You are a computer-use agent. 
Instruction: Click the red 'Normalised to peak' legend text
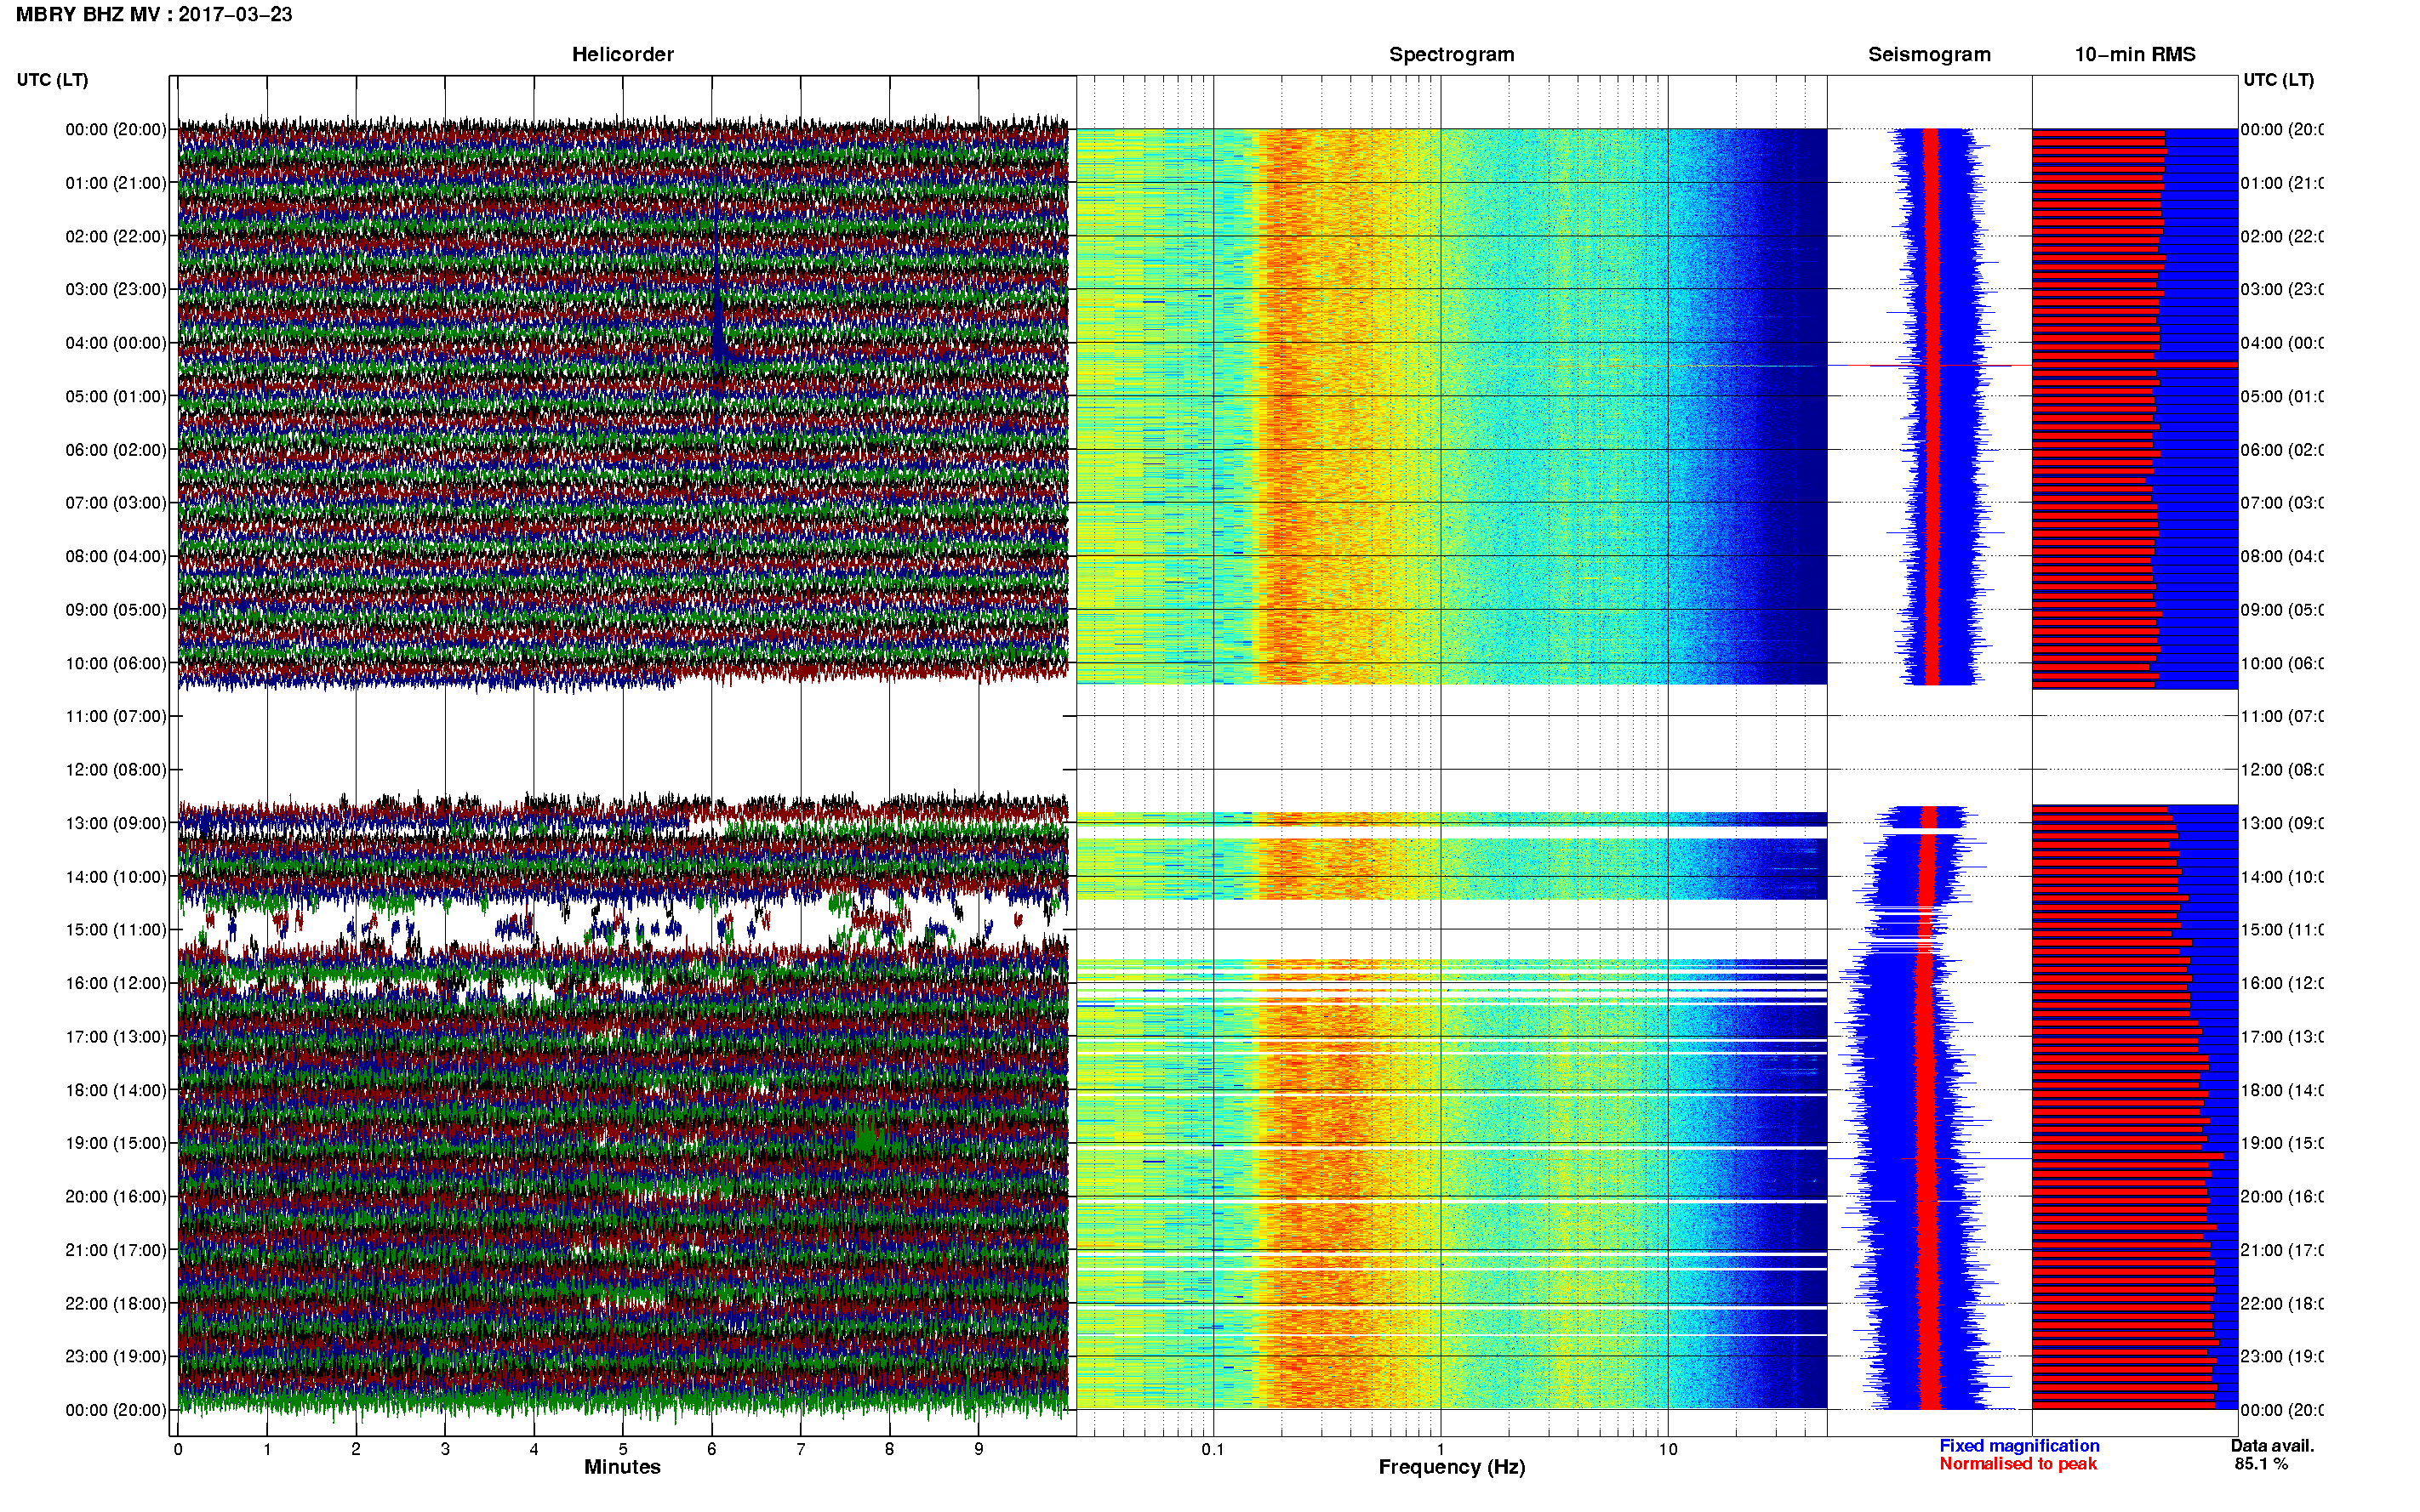(x=2018, y=1464)
